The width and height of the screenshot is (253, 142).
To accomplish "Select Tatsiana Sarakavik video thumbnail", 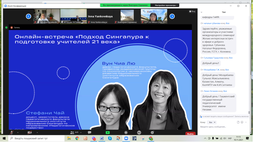I will coord(47,16).
